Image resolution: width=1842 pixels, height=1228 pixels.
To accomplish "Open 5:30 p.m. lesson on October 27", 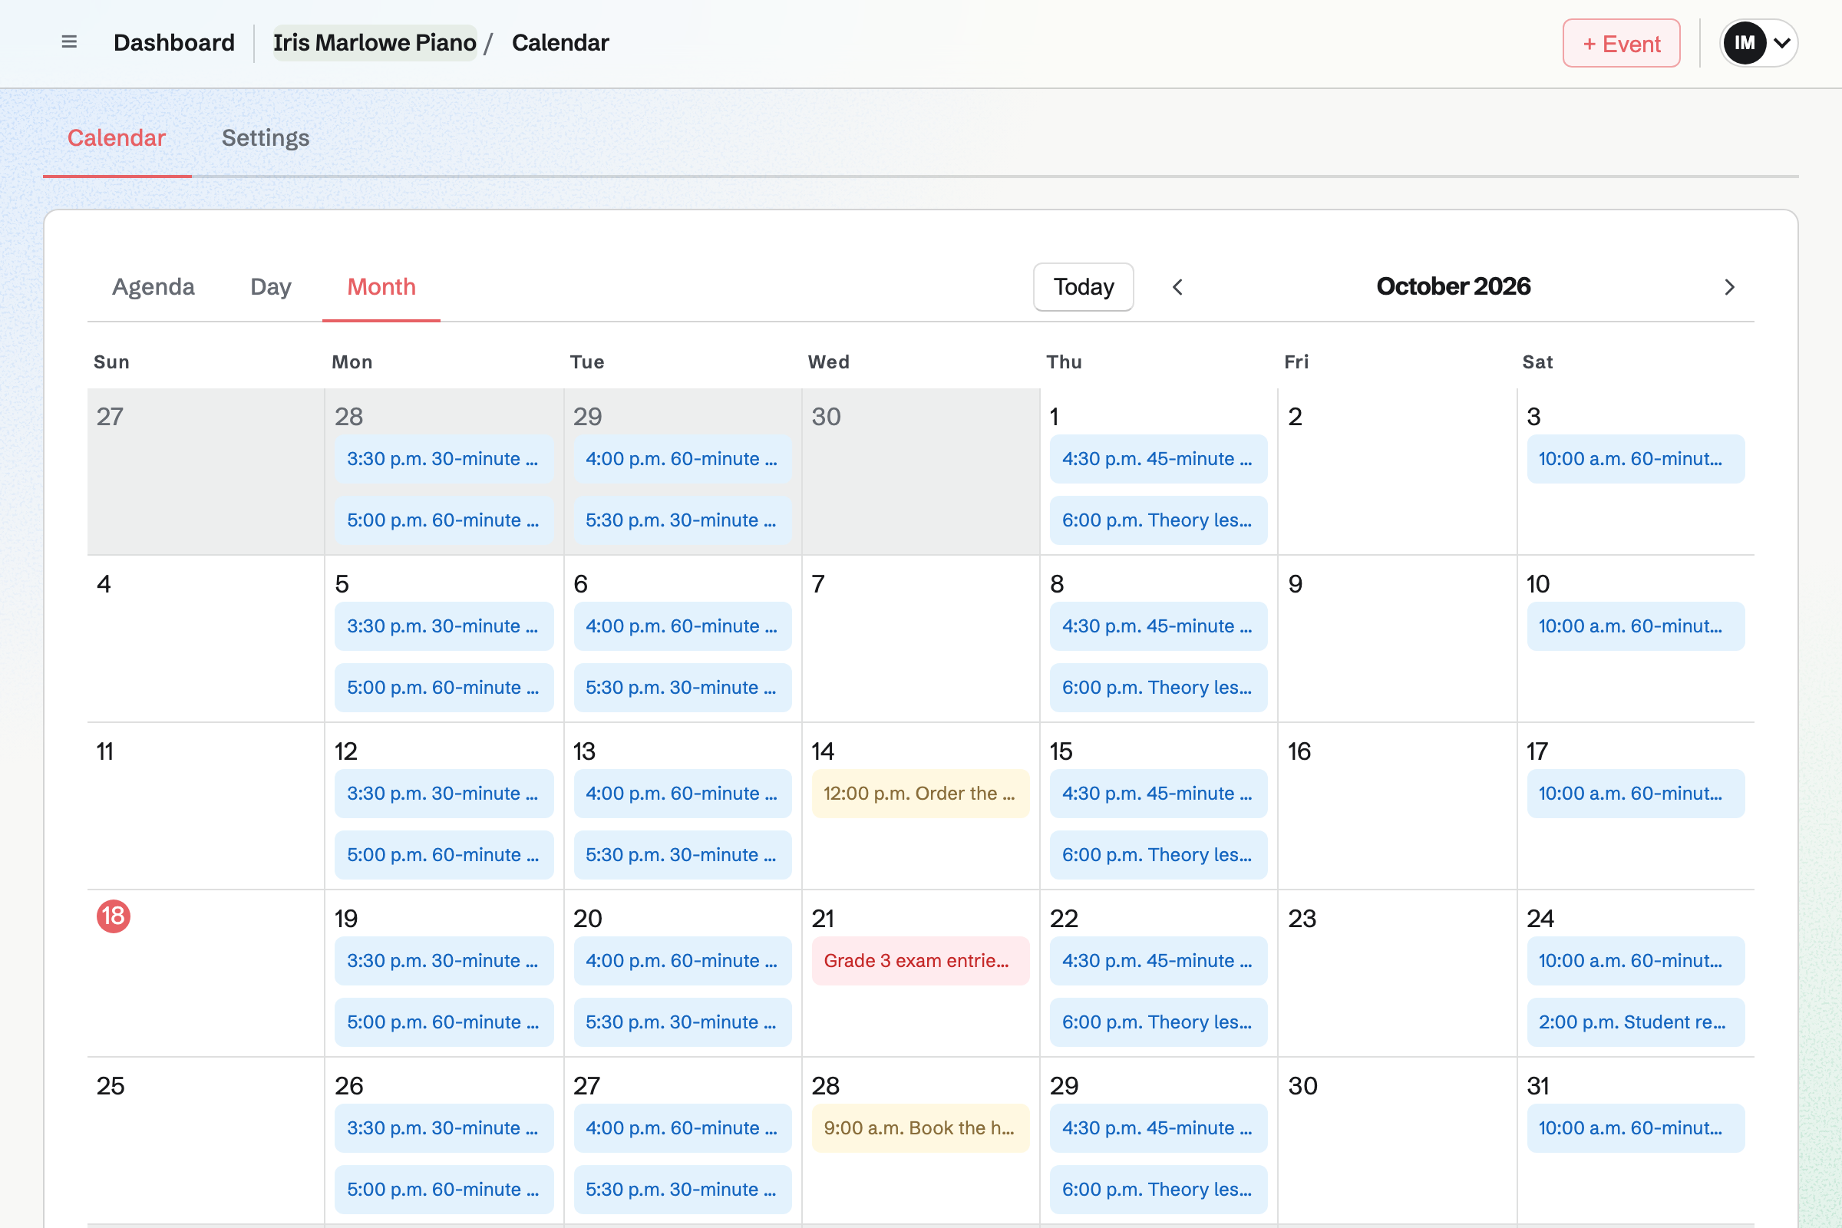I will coord(683,1189).
